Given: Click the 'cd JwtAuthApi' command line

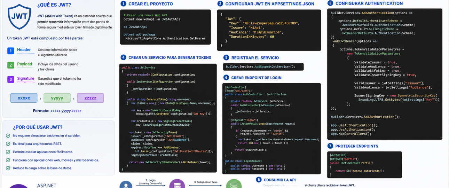Looking at the screenshot, I should (x=135, y=27).
